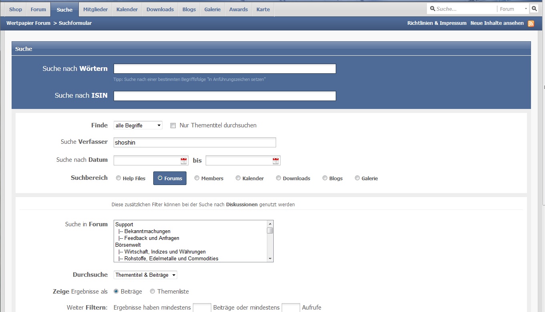
Task: Click the 'Suche nach ISIN' input field
Action: pyautogui.click(x=225, y=96)
